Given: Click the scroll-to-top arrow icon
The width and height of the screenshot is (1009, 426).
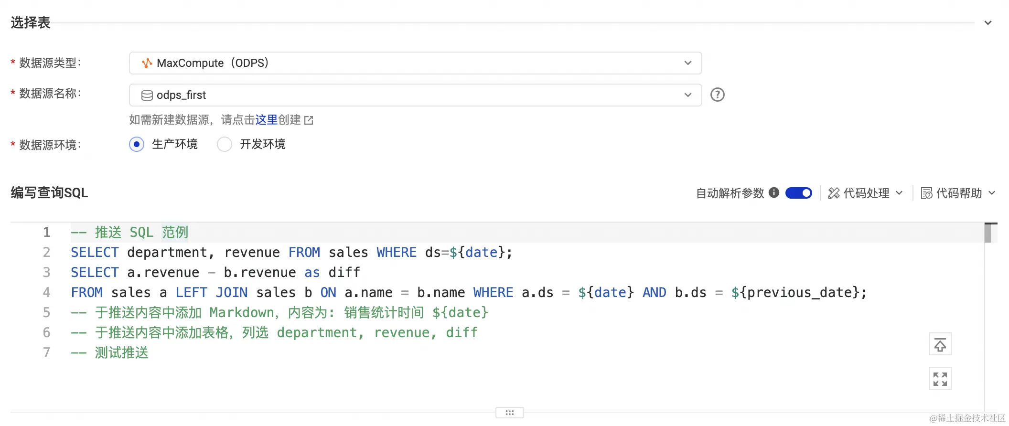Looking at the screenshot, I should (940, 344).
